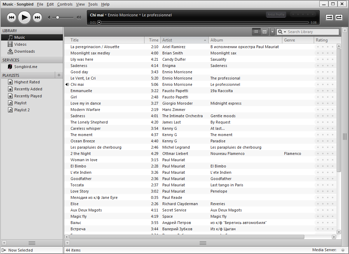Toggle repeat playback mode
This screenshot has width=349, height=254.
pyautogui.click(x=339, y=17)
